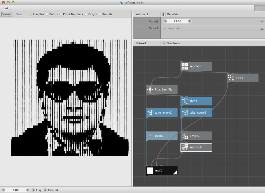Select the rect1 node label
Screen dimensions: 265x193
[158, 170]
